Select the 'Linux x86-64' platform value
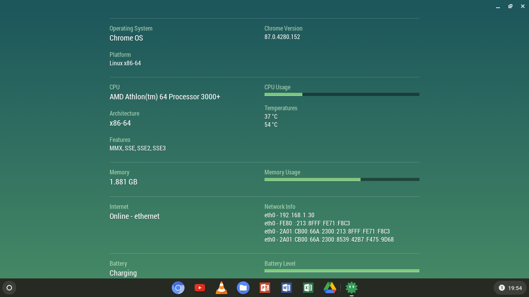 pos(125,63)
